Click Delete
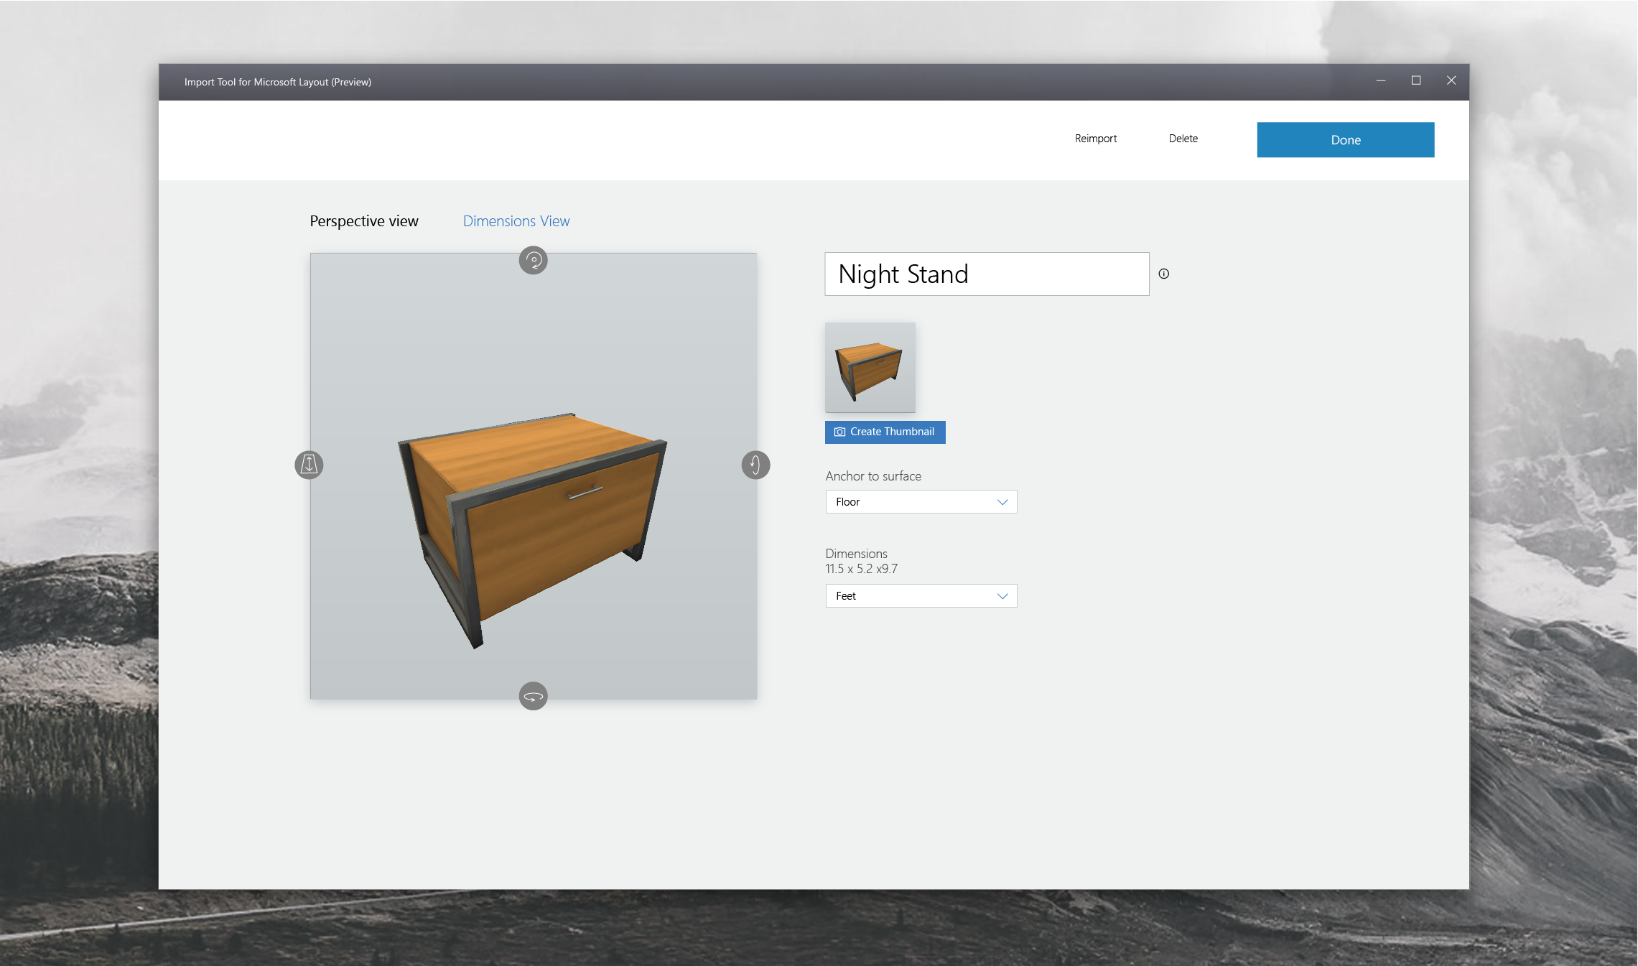The image size is (1638, 966). click(x=1183, y=139)
